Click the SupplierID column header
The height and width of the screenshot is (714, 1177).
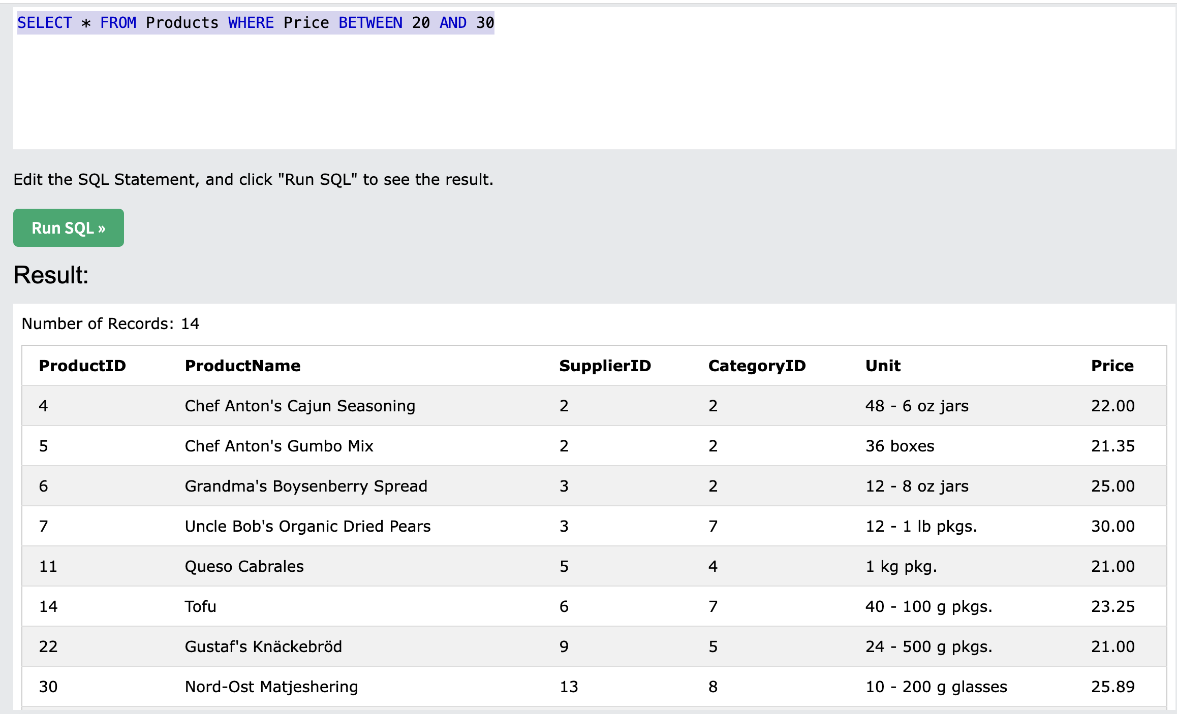point(605,366)
